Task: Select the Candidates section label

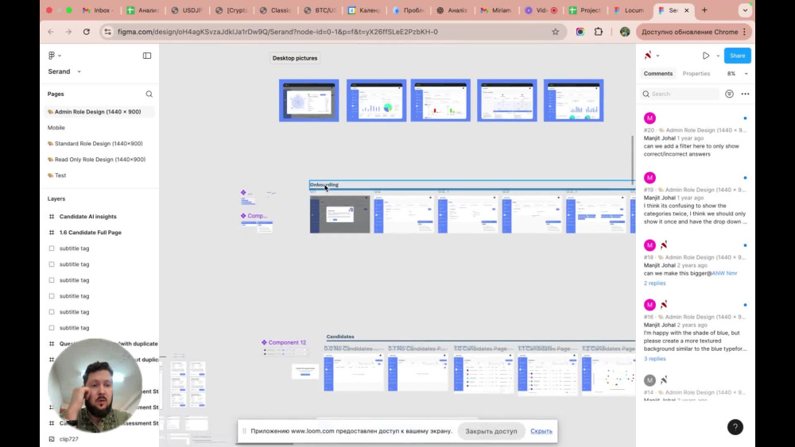Action: pyautogui.click(x=340, y=337)
